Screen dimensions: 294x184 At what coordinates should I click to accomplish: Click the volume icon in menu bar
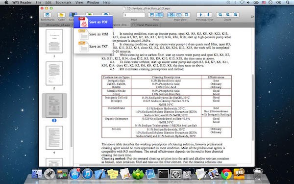tap(248, 2)
